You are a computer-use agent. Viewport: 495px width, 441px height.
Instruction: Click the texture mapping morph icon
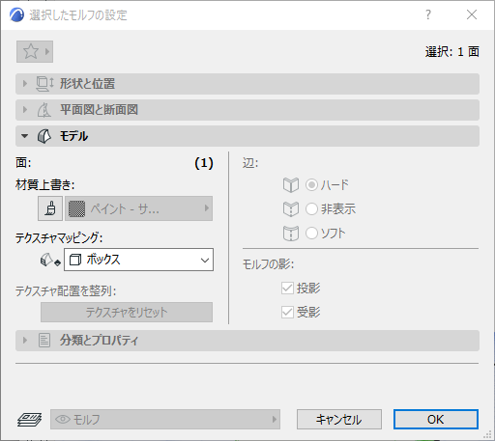[50, 260]
